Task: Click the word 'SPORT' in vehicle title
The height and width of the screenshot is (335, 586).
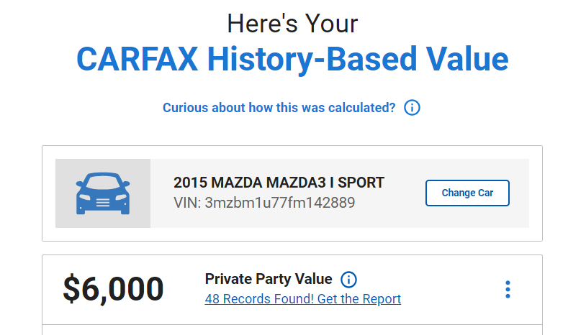Action: point(361,183)
